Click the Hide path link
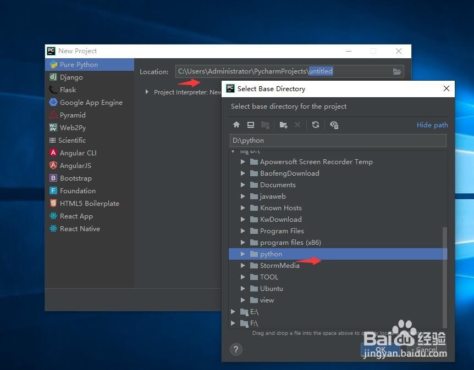This screenshot has width=474, height=370. [432, 125]
